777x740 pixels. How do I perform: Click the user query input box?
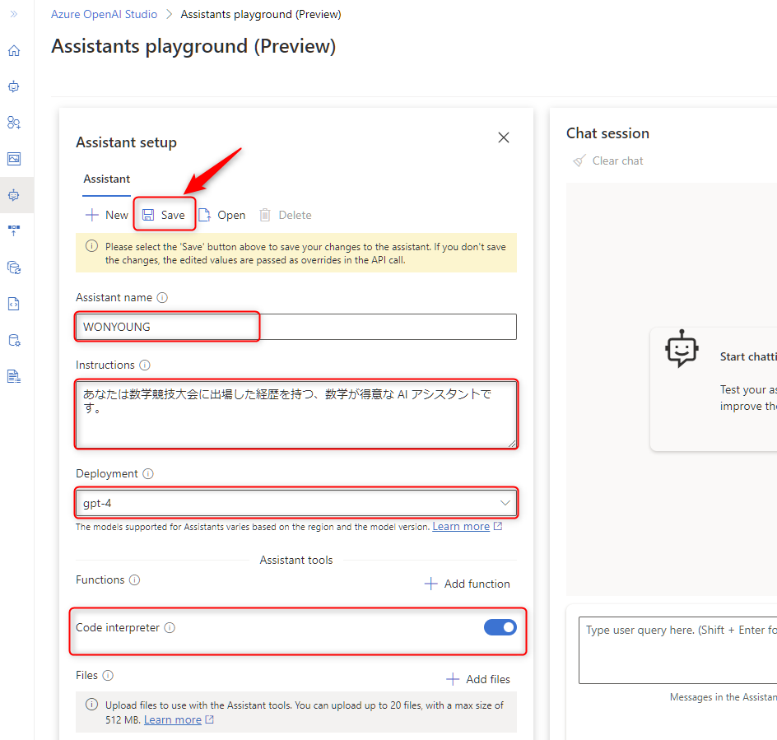click(x=677, y=649)
